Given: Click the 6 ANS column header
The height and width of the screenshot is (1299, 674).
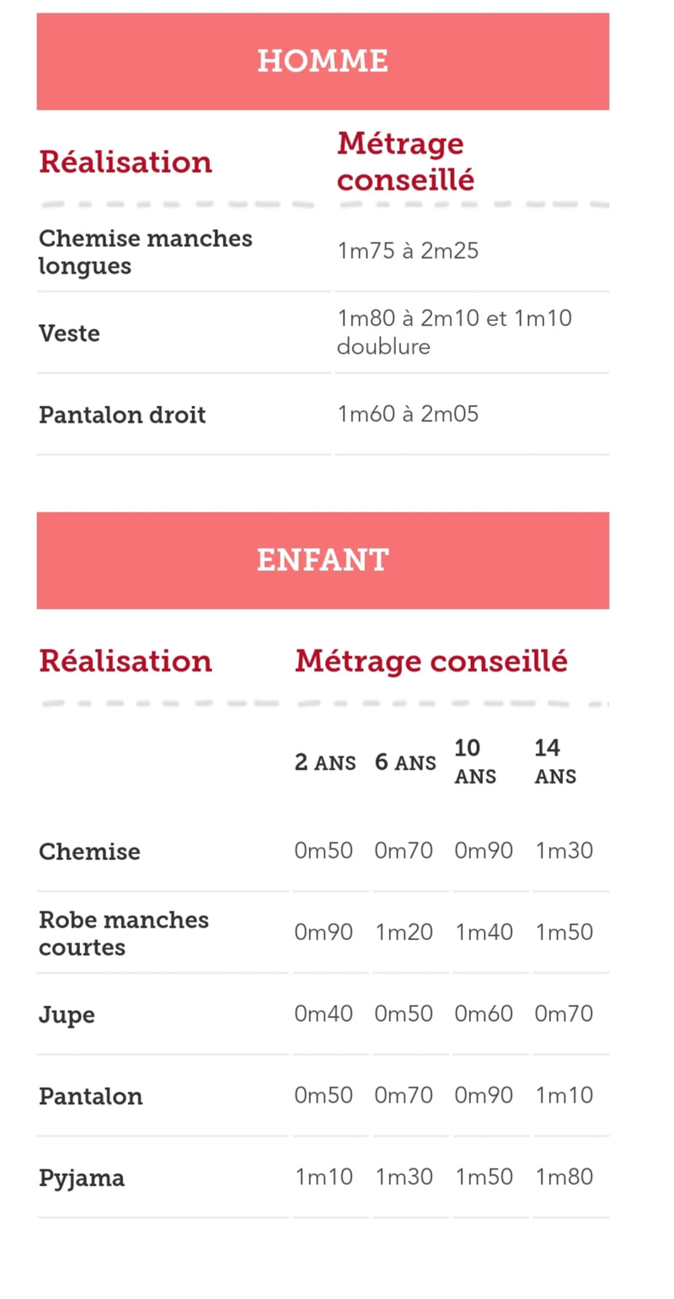Looking at the screenshot, I should coord(405,763).
